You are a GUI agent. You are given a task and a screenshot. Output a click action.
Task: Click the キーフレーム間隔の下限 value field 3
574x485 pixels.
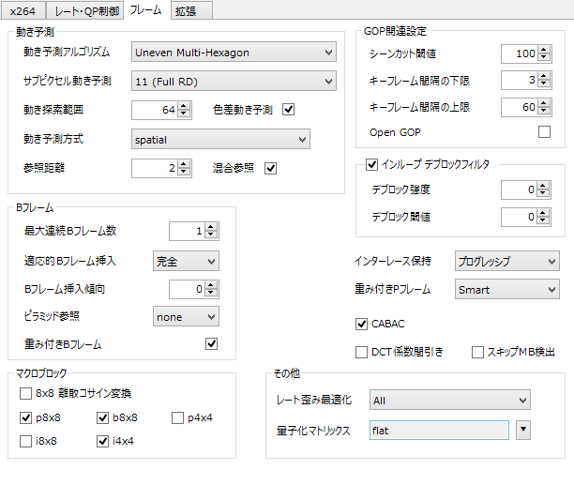point(520,80)
